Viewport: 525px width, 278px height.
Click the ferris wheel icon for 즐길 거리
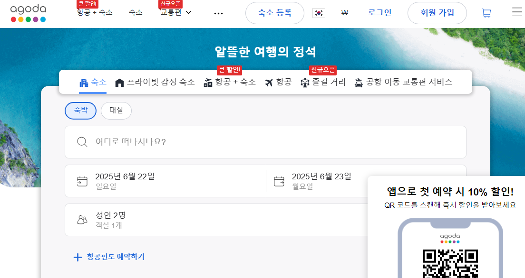(x=305, y=83)
